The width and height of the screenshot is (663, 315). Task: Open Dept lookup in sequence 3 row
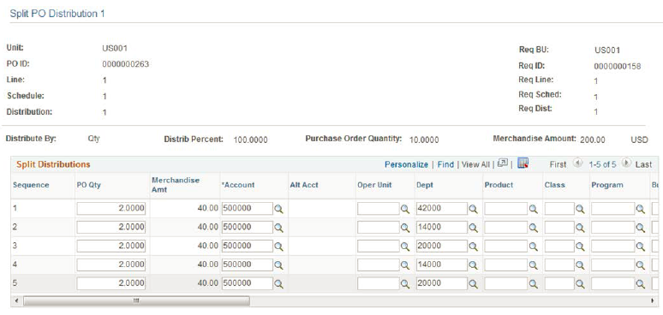click(473, 247)
